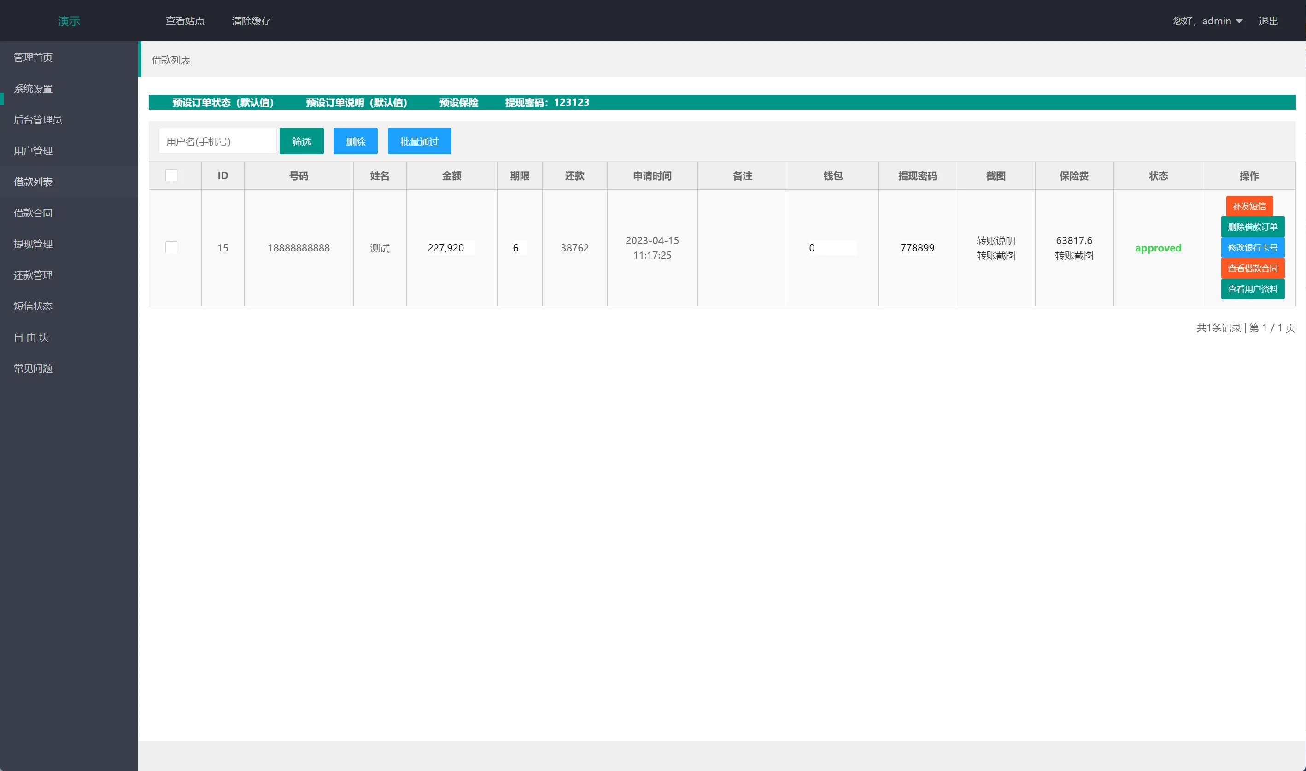
Task: Tick the checkbox for loan ID 15
Action: (171, 247)
